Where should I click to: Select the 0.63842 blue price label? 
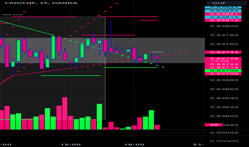coord(223,7)
